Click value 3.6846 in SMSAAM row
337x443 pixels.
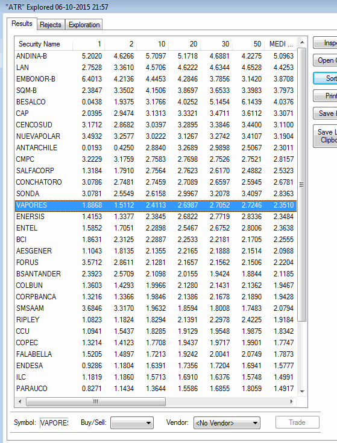[92, 308]
